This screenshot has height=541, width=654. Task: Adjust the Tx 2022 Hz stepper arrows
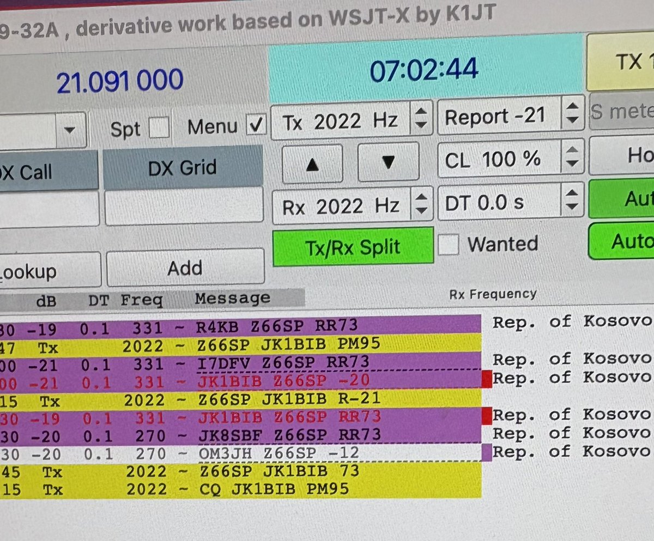421,117
